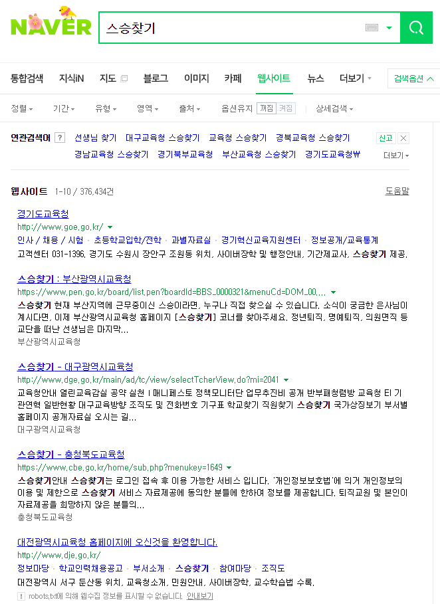Viewport: 440px width, 604px height.
Task: Open the on-screen keyboard icon in search box
Action: [x=372, y=28]
